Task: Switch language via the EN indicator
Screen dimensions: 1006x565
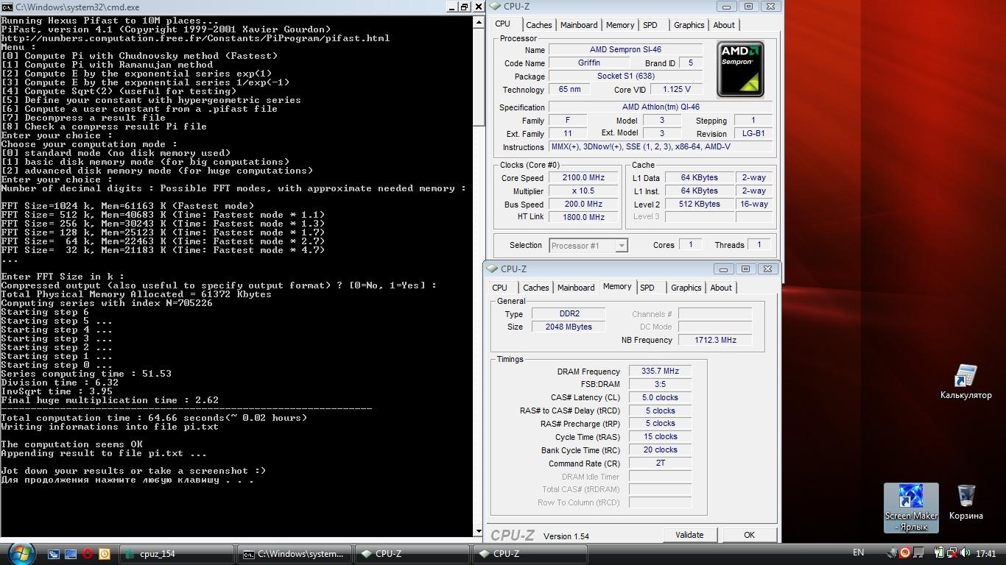Action: pyautogui.click(x=858, y=552)
